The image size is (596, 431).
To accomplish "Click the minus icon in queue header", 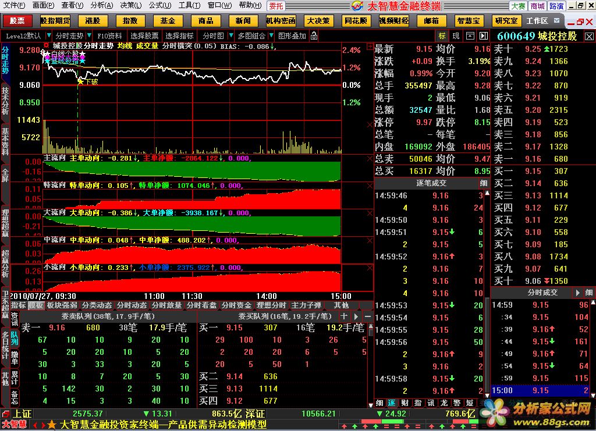I will (x=368, y=316).
